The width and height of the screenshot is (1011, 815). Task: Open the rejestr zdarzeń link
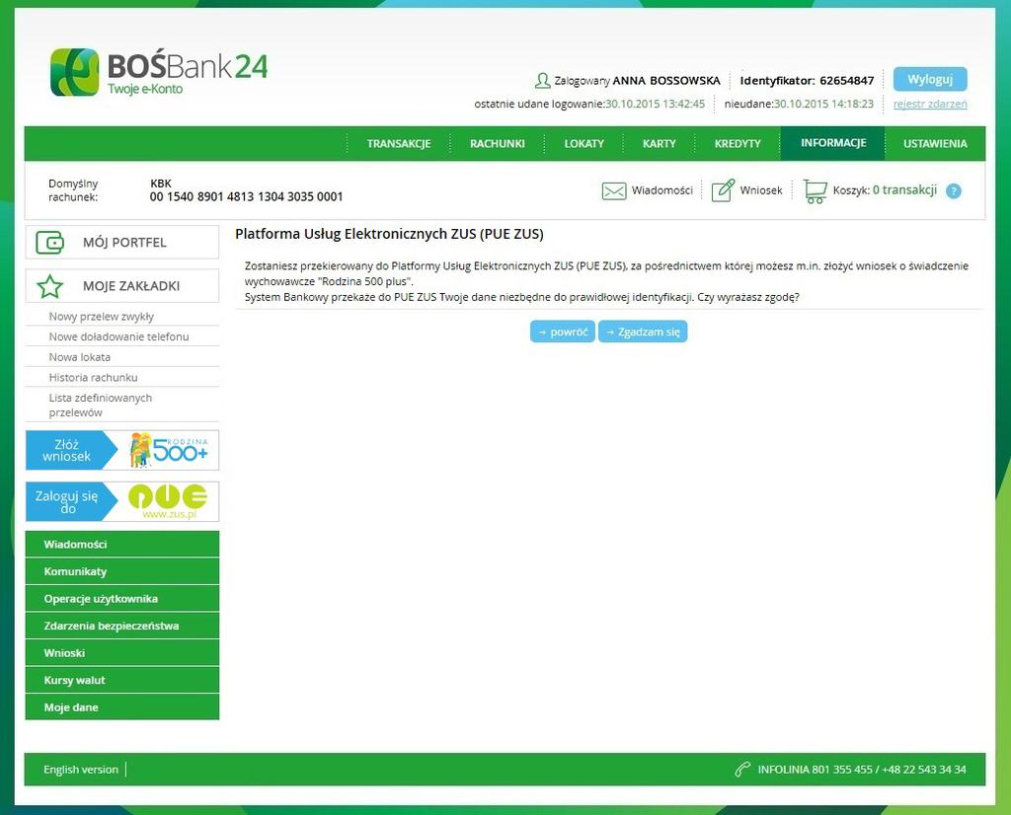(x=930, y=104)
